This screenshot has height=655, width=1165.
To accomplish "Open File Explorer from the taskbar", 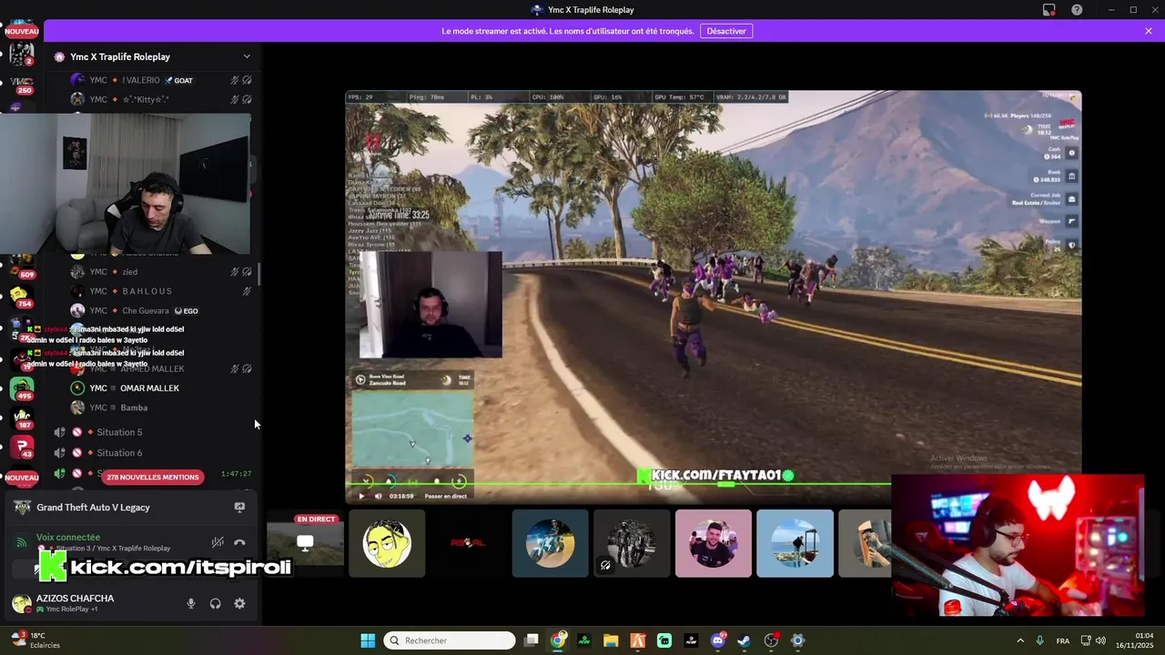I will [x=611, y=640].
